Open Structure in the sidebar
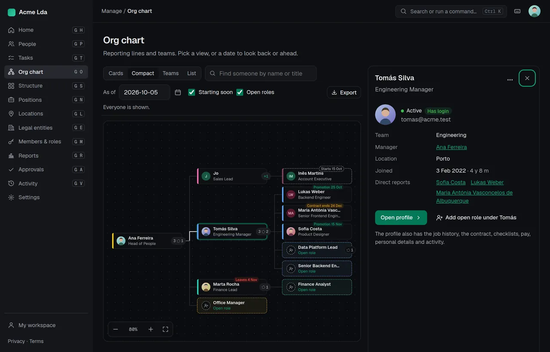Screen dimensions: 550x352 [46, 86]
